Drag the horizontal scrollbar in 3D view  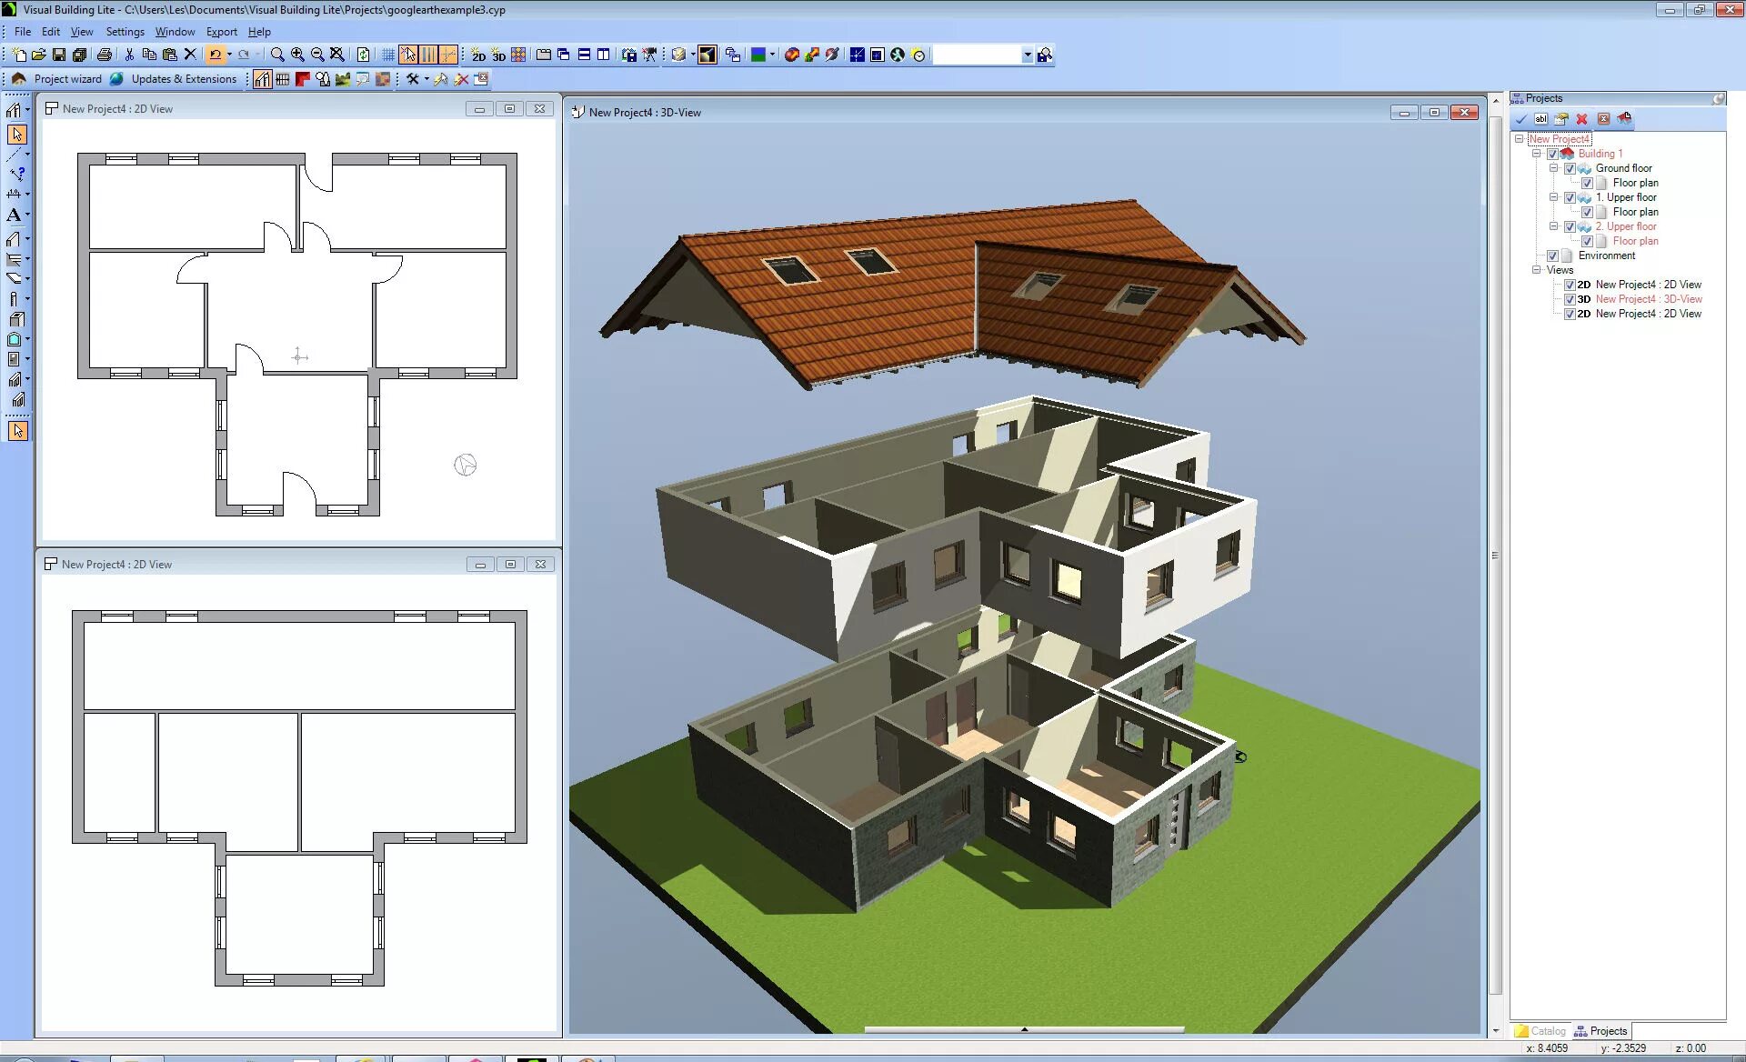(x=1024, y=1026)
